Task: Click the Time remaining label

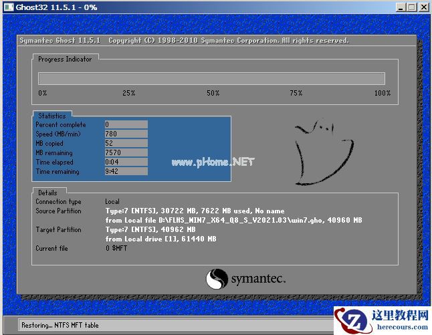Action: click(58, 172)
